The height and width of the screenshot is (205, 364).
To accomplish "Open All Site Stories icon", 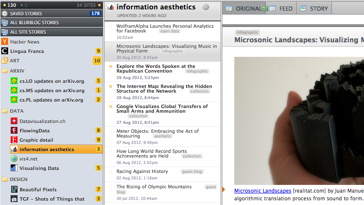I will point(4,32).
